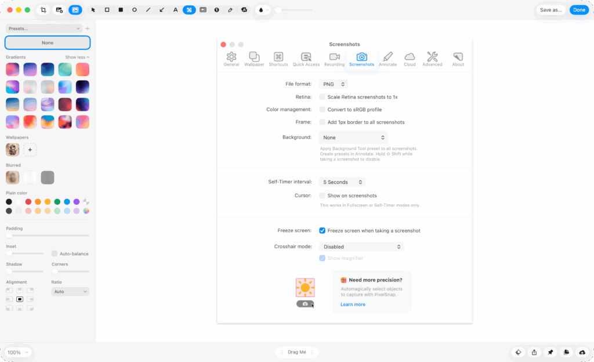Click the Save as... button
Viewport: 594px width, 362px height.
pyautogui.click(x=550, y=10)
